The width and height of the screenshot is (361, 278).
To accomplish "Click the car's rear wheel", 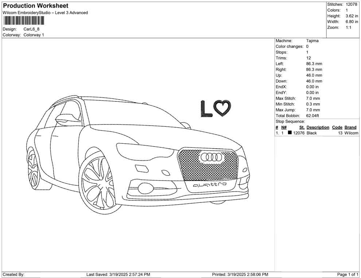I will (34, 170).
